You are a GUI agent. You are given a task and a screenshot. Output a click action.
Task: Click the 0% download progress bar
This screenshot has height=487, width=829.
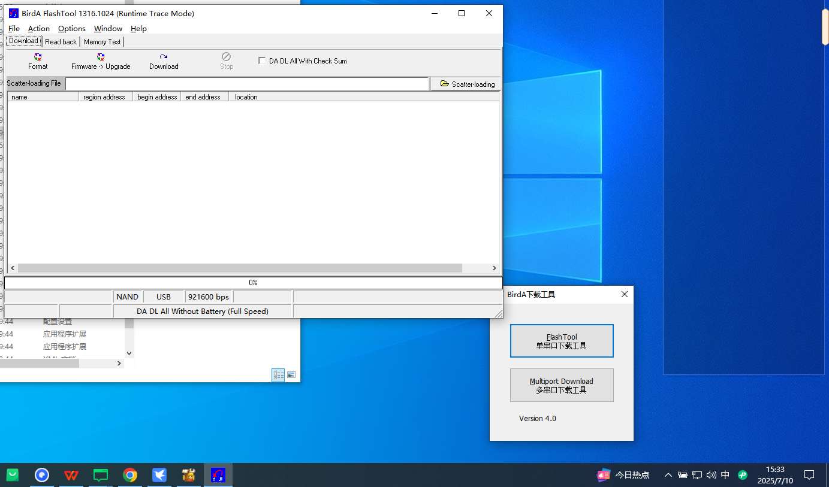click(254, 283)
